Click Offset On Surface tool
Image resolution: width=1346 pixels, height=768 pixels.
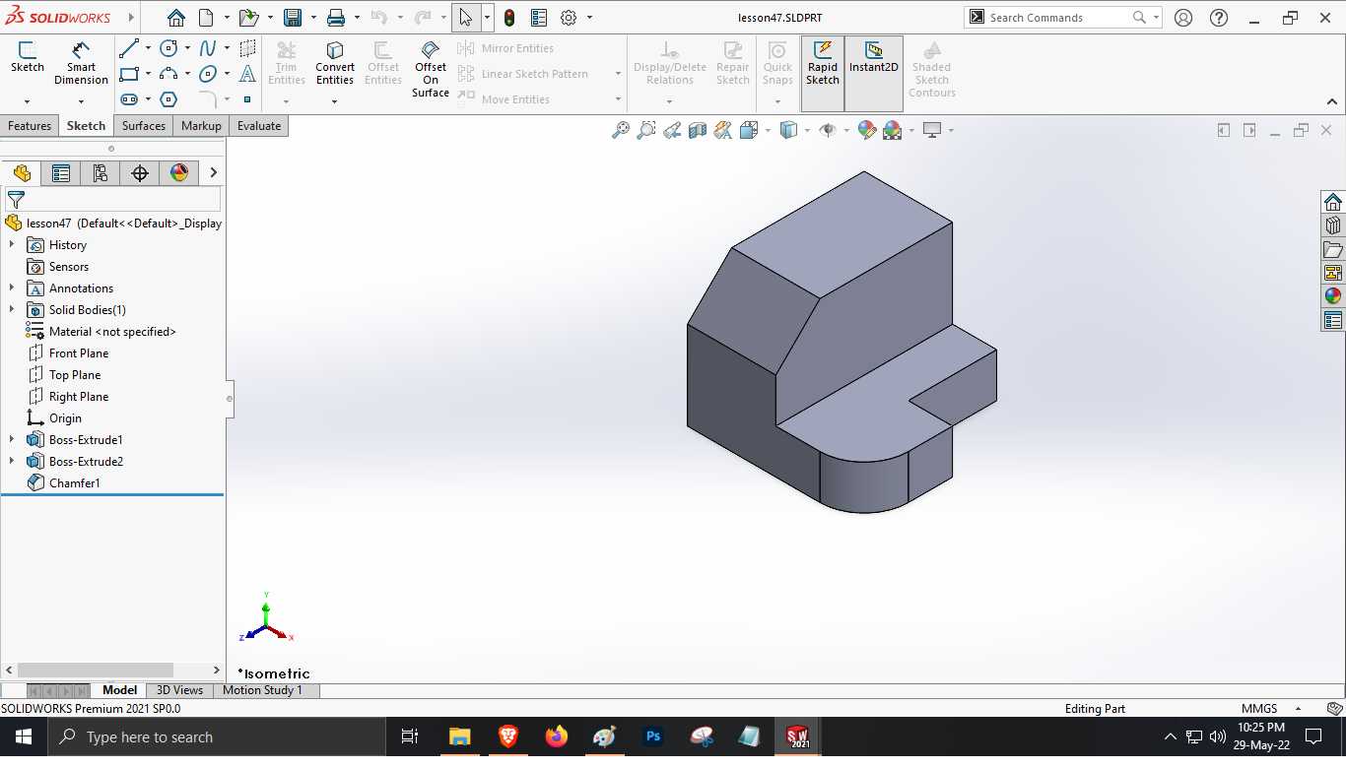(x=431, y=69)
